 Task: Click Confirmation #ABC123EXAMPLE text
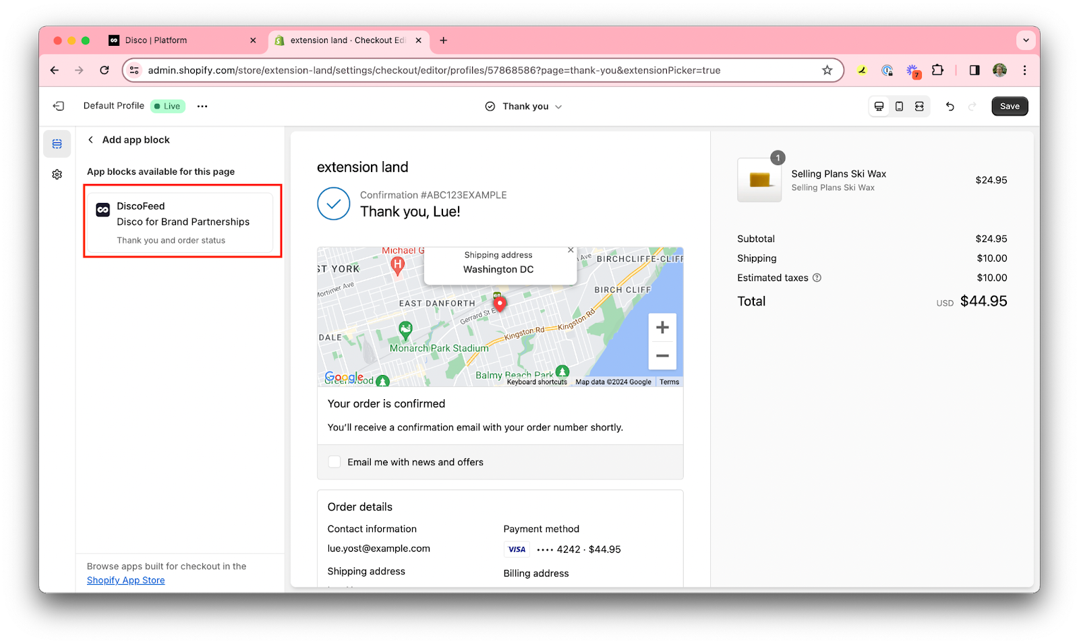[x=433, y=195]
